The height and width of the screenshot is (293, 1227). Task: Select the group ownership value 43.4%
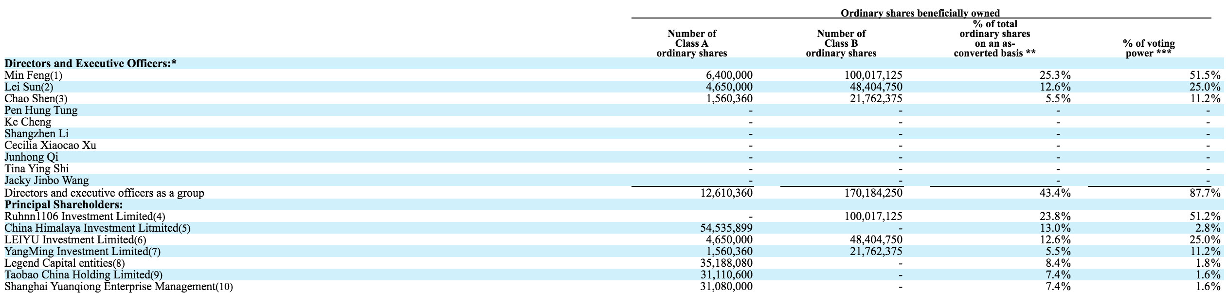[1055, 193]
